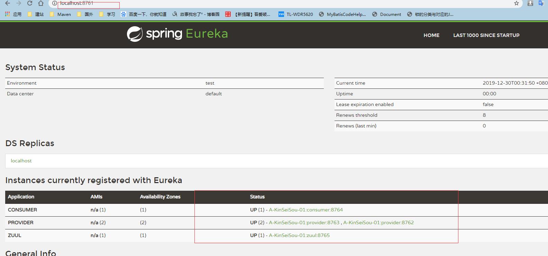This screenshot has width=548, height=256.
Task: Open the TL-WDR5620 bookmark
Action: (x=296, y=14)
